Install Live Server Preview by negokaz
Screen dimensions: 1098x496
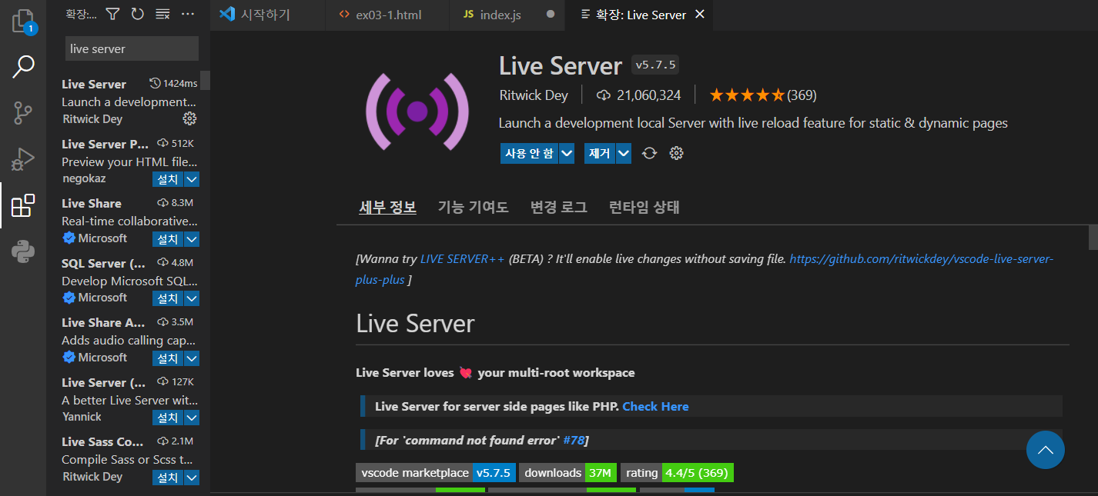pos(168,179)
